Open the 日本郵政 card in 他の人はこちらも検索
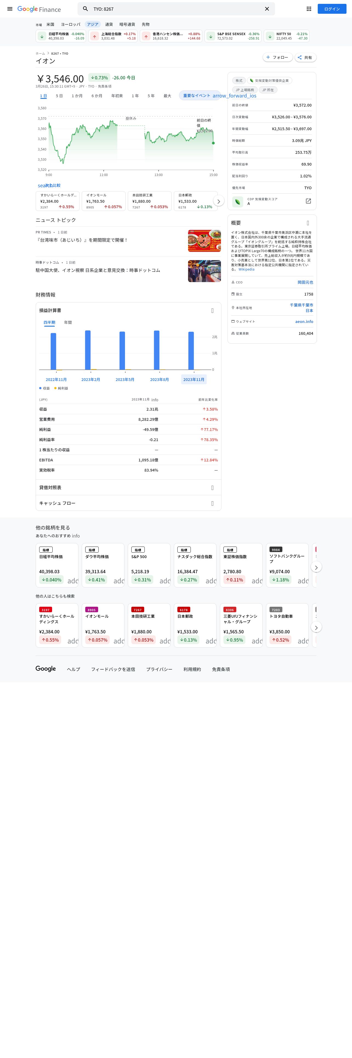Viewport: 352px width, 1058px height. (x=195, y=625)
